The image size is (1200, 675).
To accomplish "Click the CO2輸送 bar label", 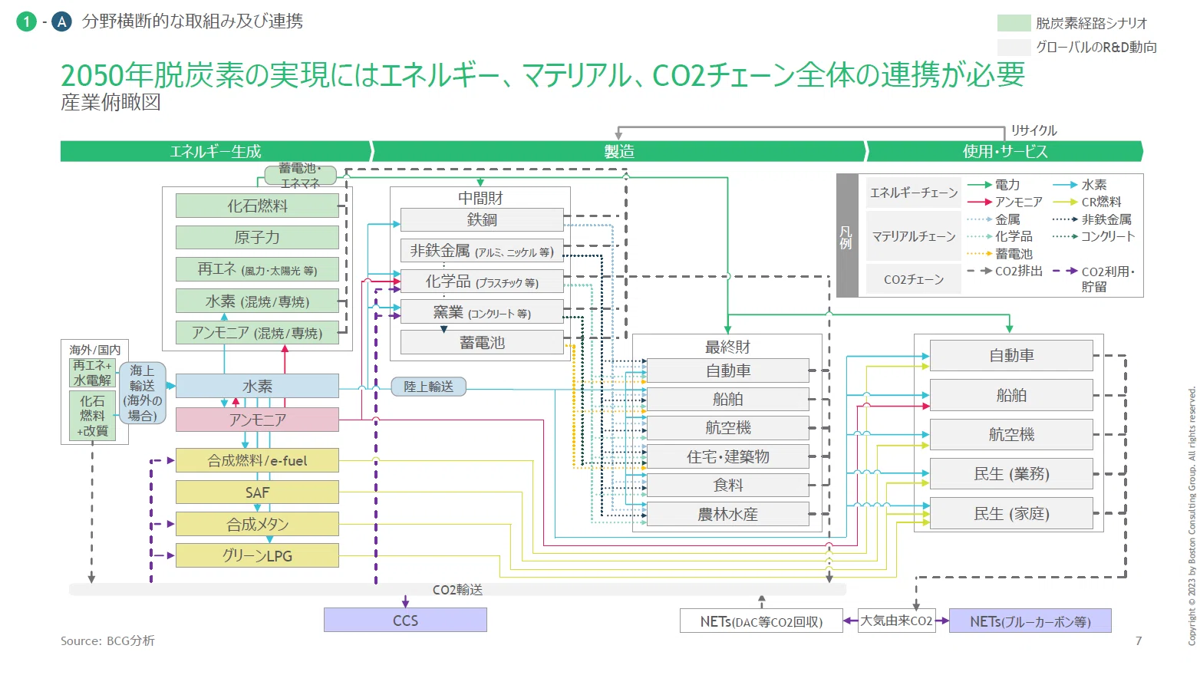I will pos(457,589).
